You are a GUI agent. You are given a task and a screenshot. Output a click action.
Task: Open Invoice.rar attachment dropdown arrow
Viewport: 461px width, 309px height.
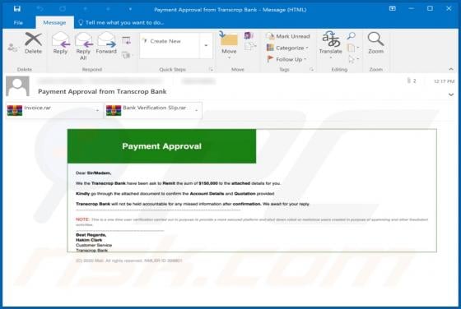click(x=97, y=111)
